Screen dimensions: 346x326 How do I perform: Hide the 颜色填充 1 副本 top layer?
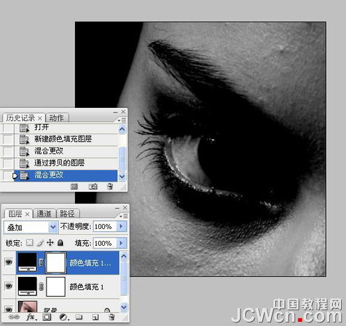point(8,262)
